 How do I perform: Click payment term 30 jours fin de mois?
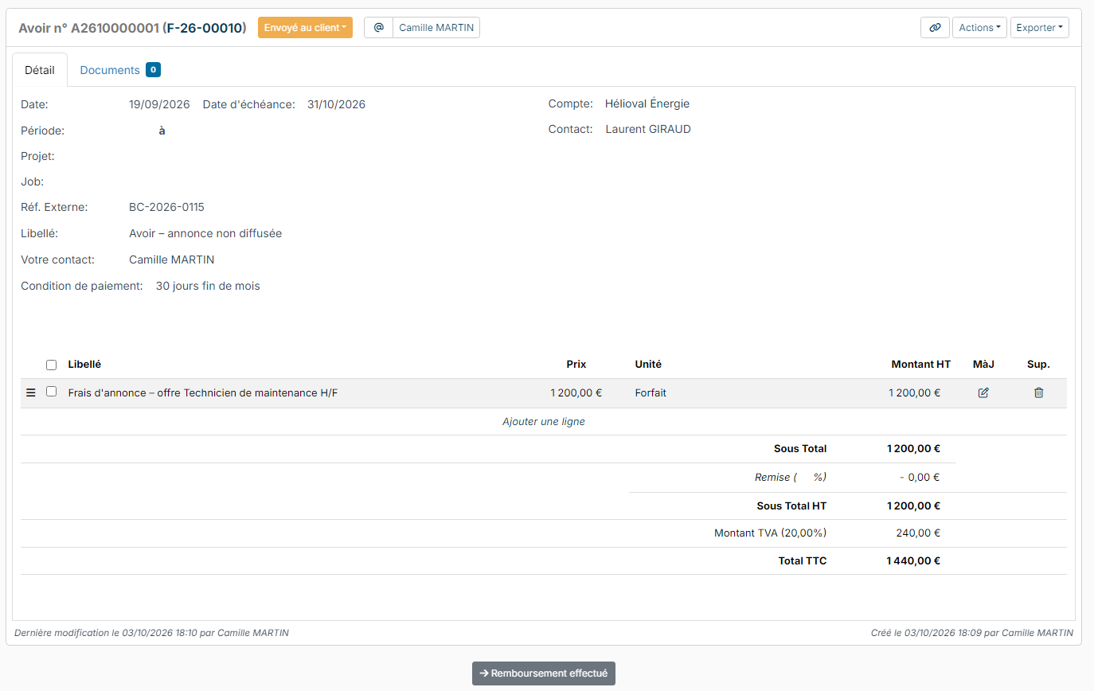tap(208, 286)
